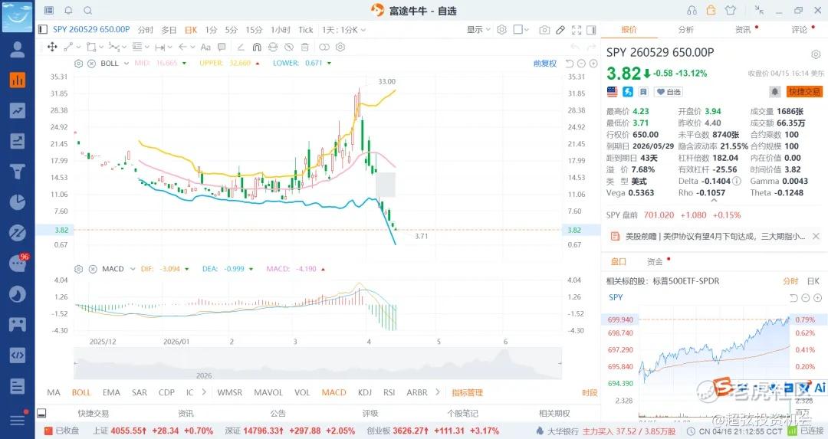Toggle the BOLL indicator in the indicator bar
828x439 pixels.
pos(81,392)
